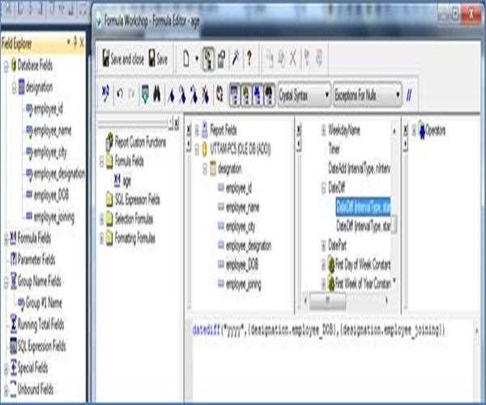Click the comment slashes icon in toolbar
The image size is (486, 405).
(409, 95)
